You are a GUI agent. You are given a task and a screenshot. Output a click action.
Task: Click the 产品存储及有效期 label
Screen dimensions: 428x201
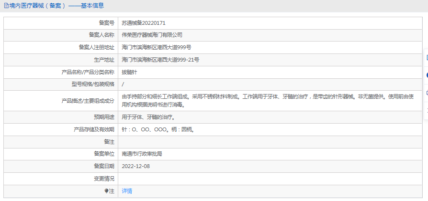point(94,130)
